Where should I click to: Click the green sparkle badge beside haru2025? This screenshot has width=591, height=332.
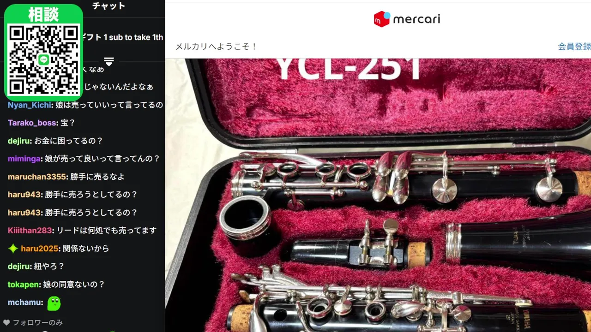[13, 249]
